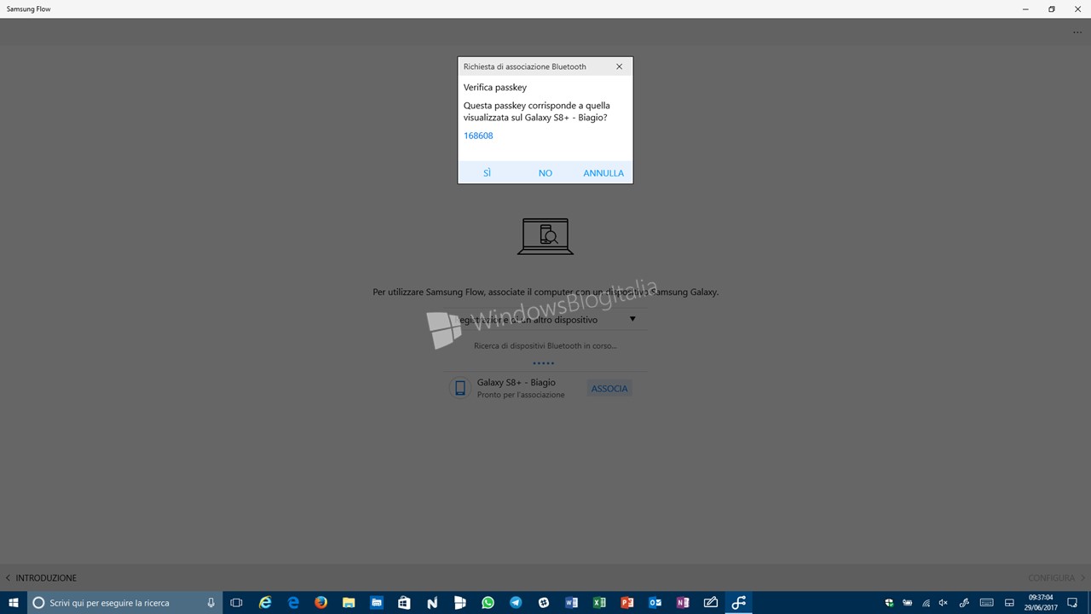The height and width of the screenshot is (614, 1091).
Task: Launch PowerPoint from taskbar
Action: [627, 603]
